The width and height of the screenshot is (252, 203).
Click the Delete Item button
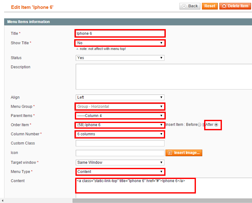(235, 6)
